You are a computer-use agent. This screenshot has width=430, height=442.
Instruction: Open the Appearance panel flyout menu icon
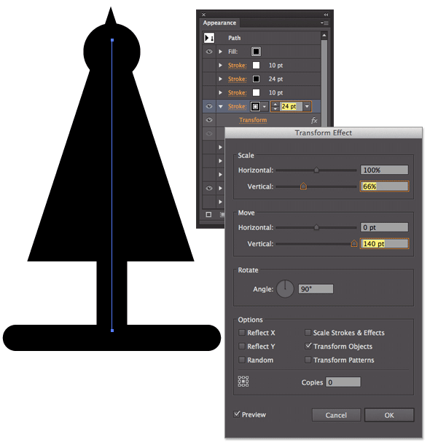324,23
